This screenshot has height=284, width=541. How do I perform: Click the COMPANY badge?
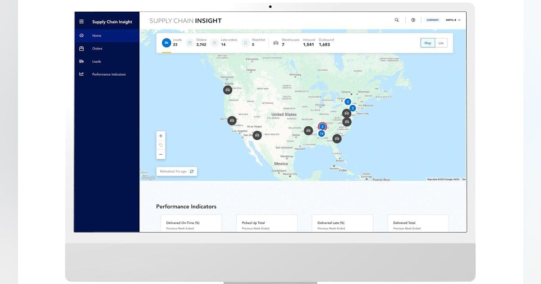tap(433, 20)
